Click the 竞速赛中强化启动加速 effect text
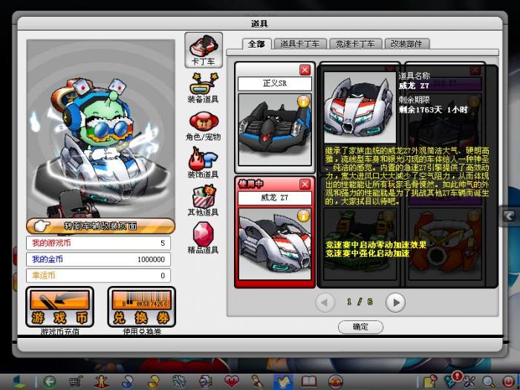The height and width of the screenshot is (390, 520). pos(368,254)
